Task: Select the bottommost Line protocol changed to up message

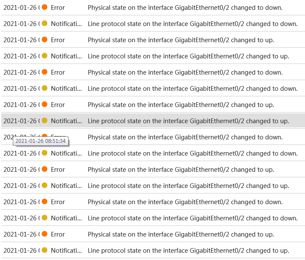Action: tap(188, 251)
